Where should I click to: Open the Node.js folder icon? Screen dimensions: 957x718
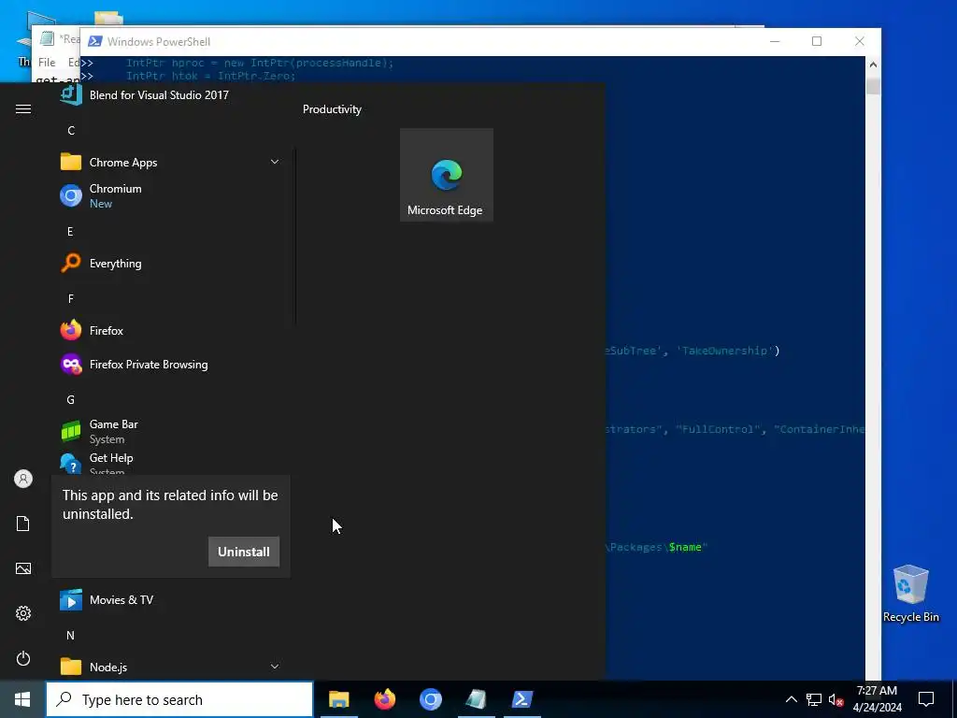71,667
